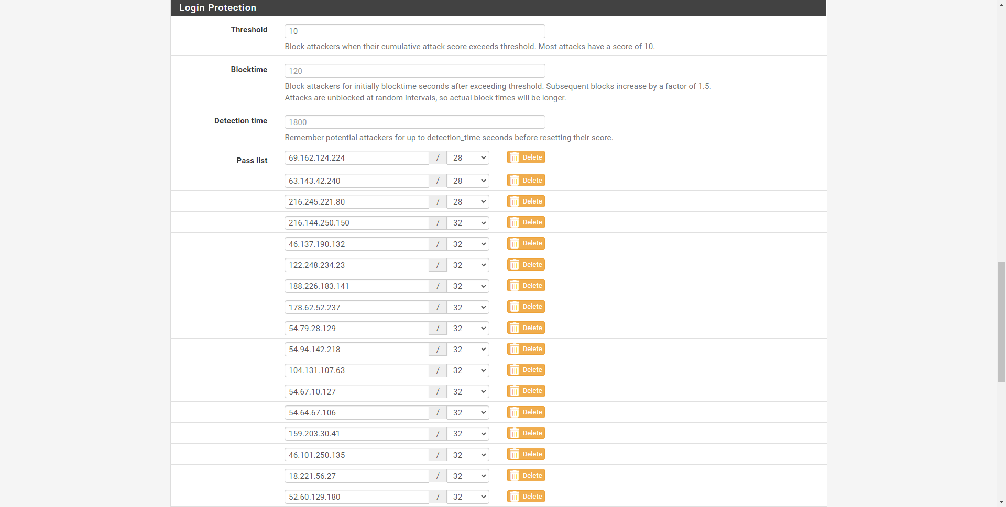
Task: Select the 54.94.142.218 IP input
Action: pos(357,350)
